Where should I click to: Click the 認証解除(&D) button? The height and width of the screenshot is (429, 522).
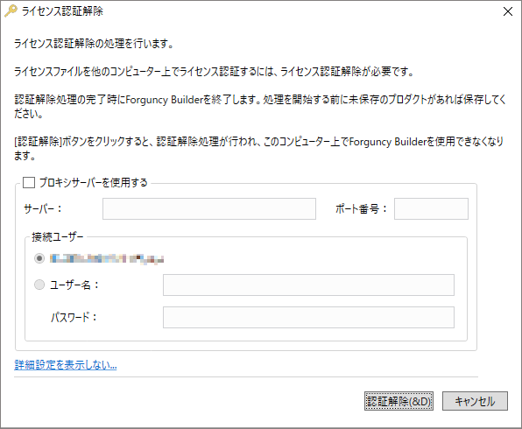[399, 401]
